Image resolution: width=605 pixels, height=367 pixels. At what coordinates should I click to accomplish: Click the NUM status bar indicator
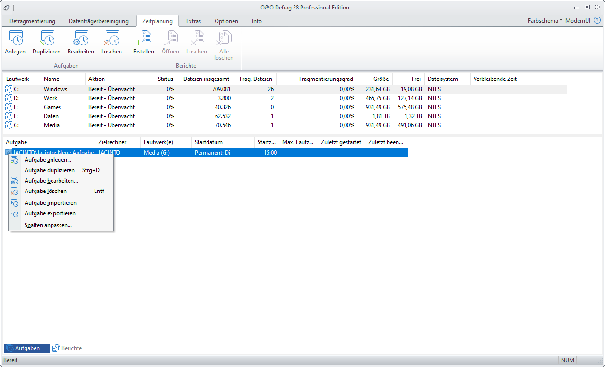568,360
